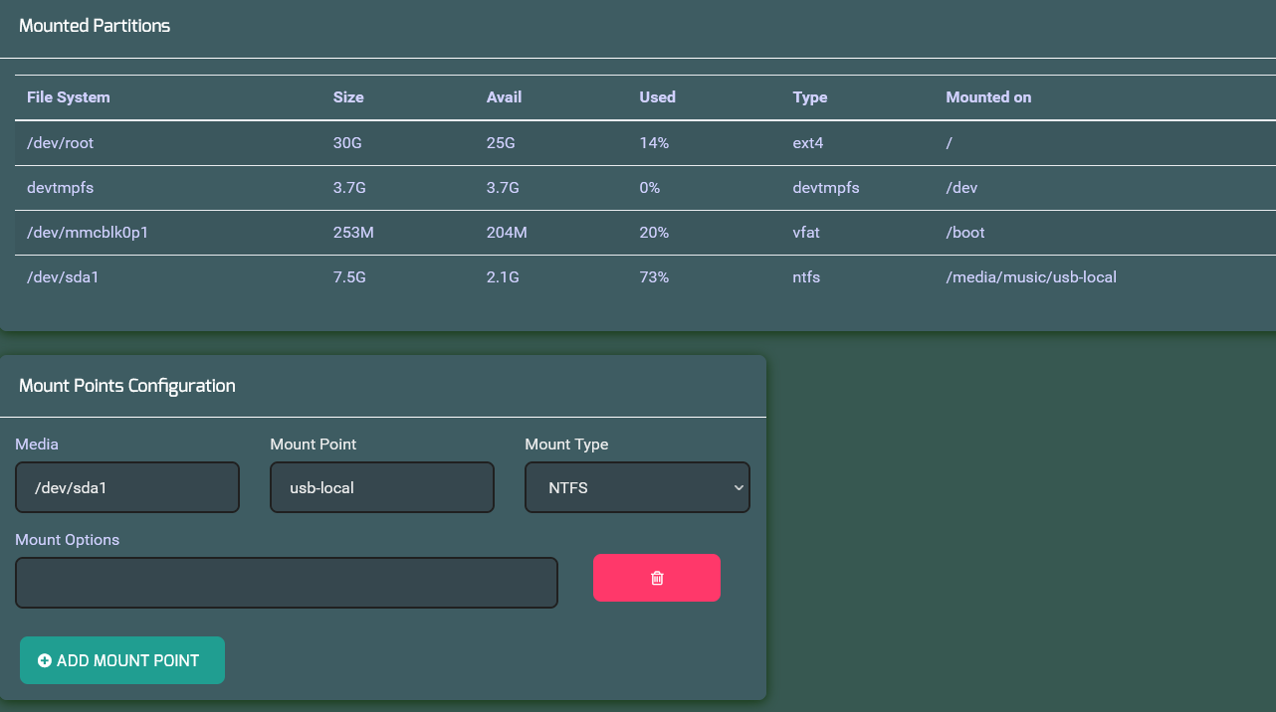The image size is (1276, 712).
Task: Click the empty Mount Options text field
Action: click(287, 583)
